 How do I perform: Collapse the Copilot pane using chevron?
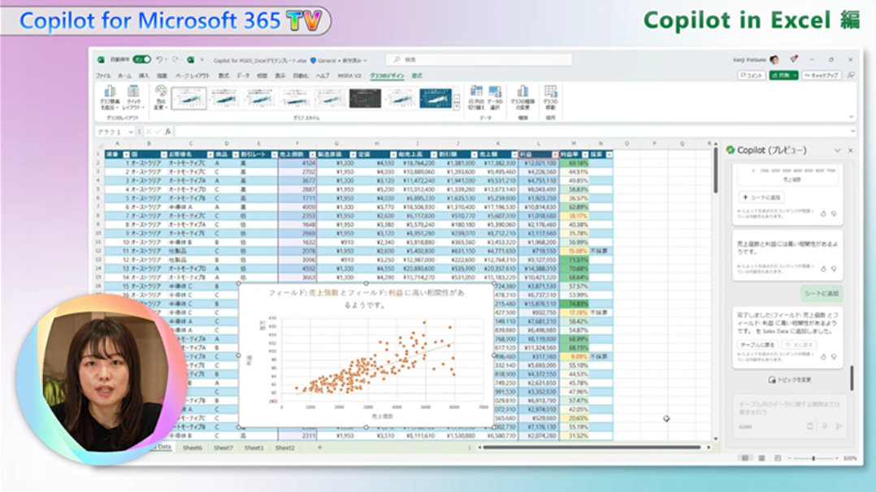point(838,150)
